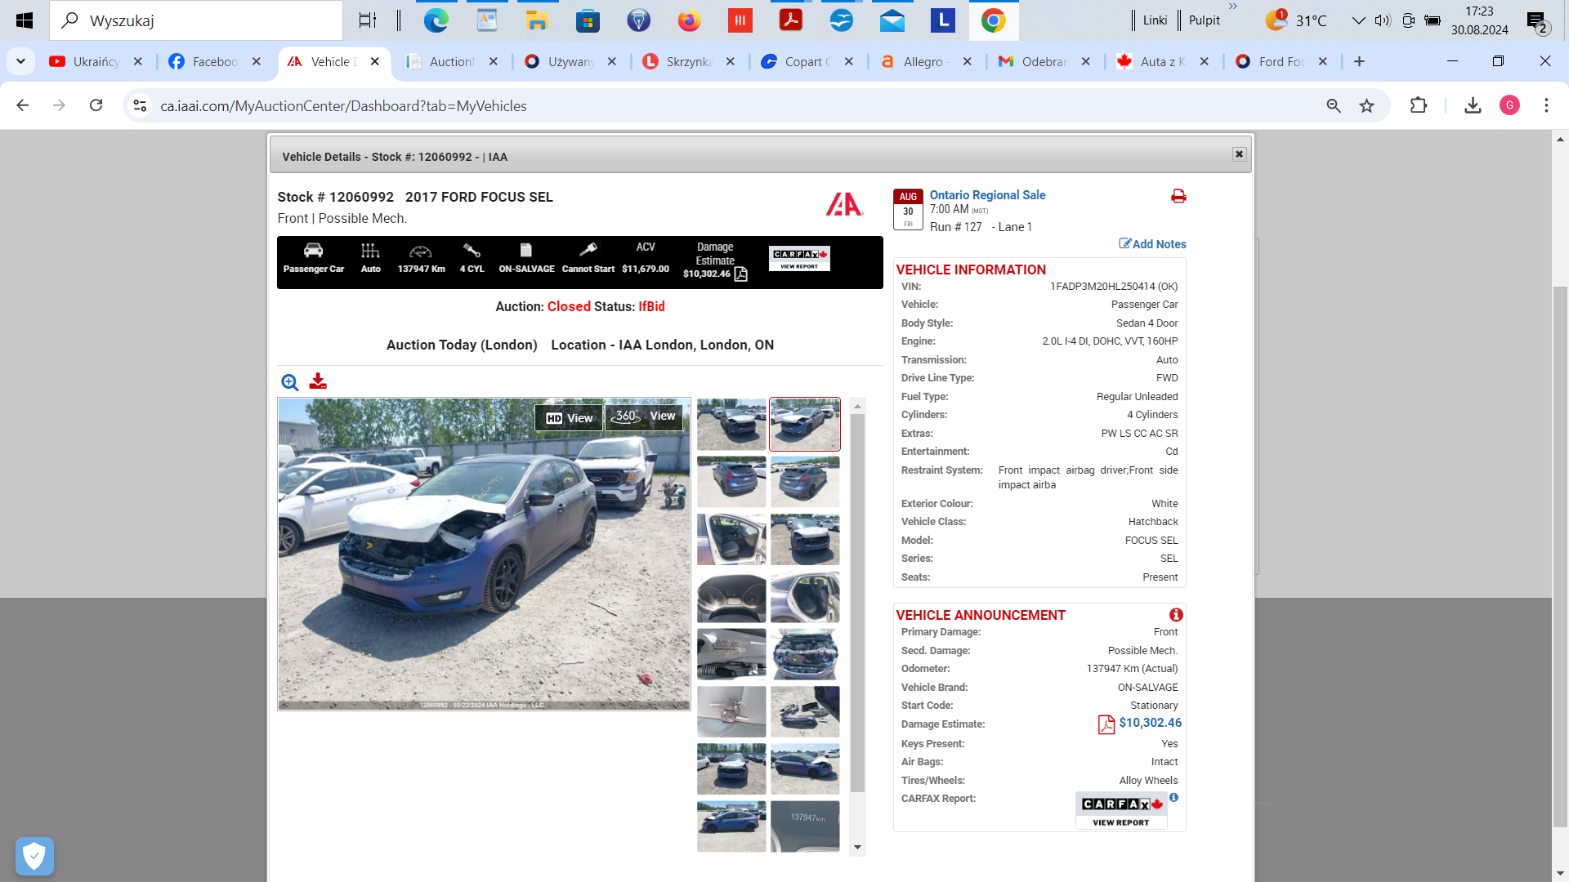Open the notification center
Image resolution: width=1569 pixels, height=882 pixels.
point(1537,21)
